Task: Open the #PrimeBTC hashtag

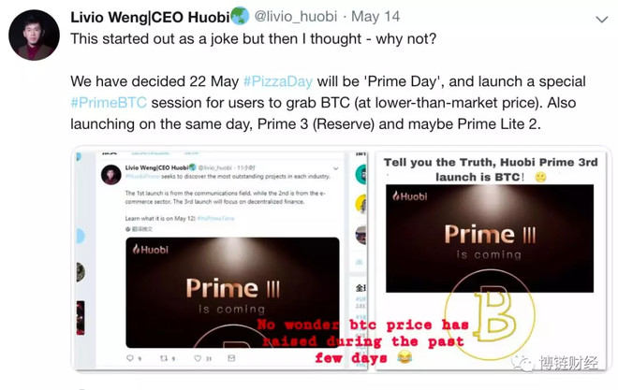Action: 109,103
